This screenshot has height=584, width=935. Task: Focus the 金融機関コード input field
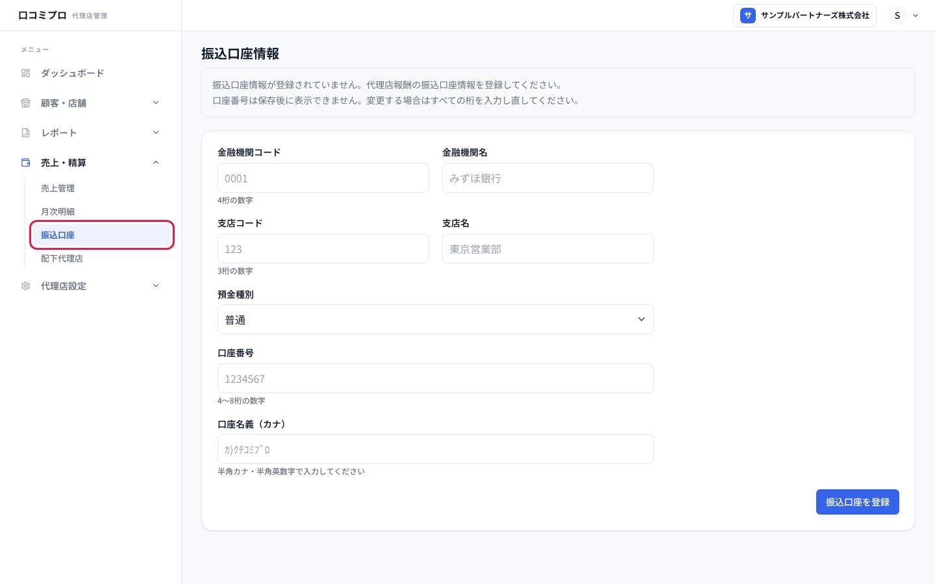(323, 178)
